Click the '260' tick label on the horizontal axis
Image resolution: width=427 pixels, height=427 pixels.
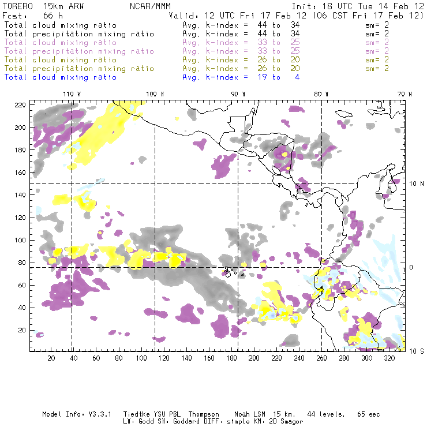click(321, 358)
